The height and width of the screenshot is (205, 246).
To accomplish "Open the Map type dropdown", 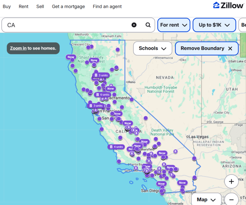I will coord(206,200).
